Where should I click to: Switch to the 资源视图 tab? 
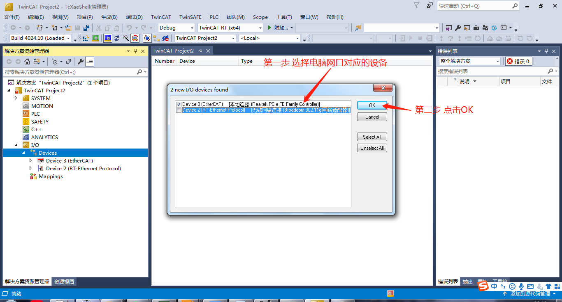coord(64,281)
